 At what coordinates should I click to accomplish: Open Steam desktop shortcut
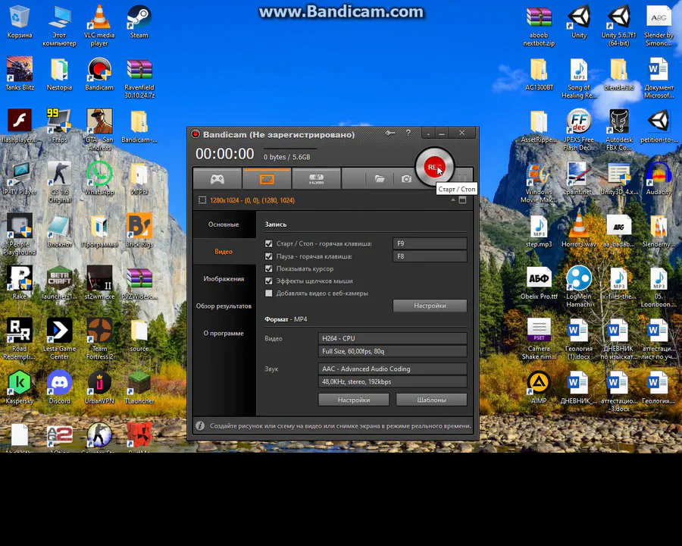(139, 22)
